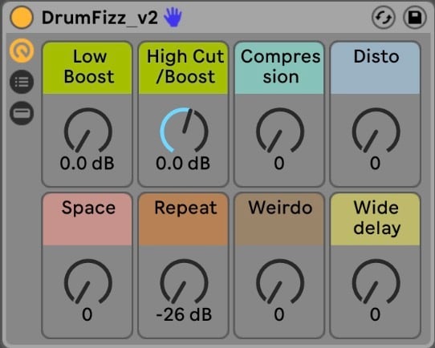The width and height of the screenshot is (435, 348).
Task: Click the 0 value under Disto
Action: [375, 164]
